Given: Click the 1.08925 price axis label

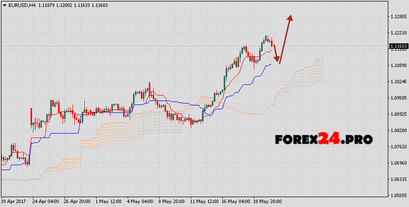Looking at the screenshot, I should pyautogui.click(x=398, y=114).
